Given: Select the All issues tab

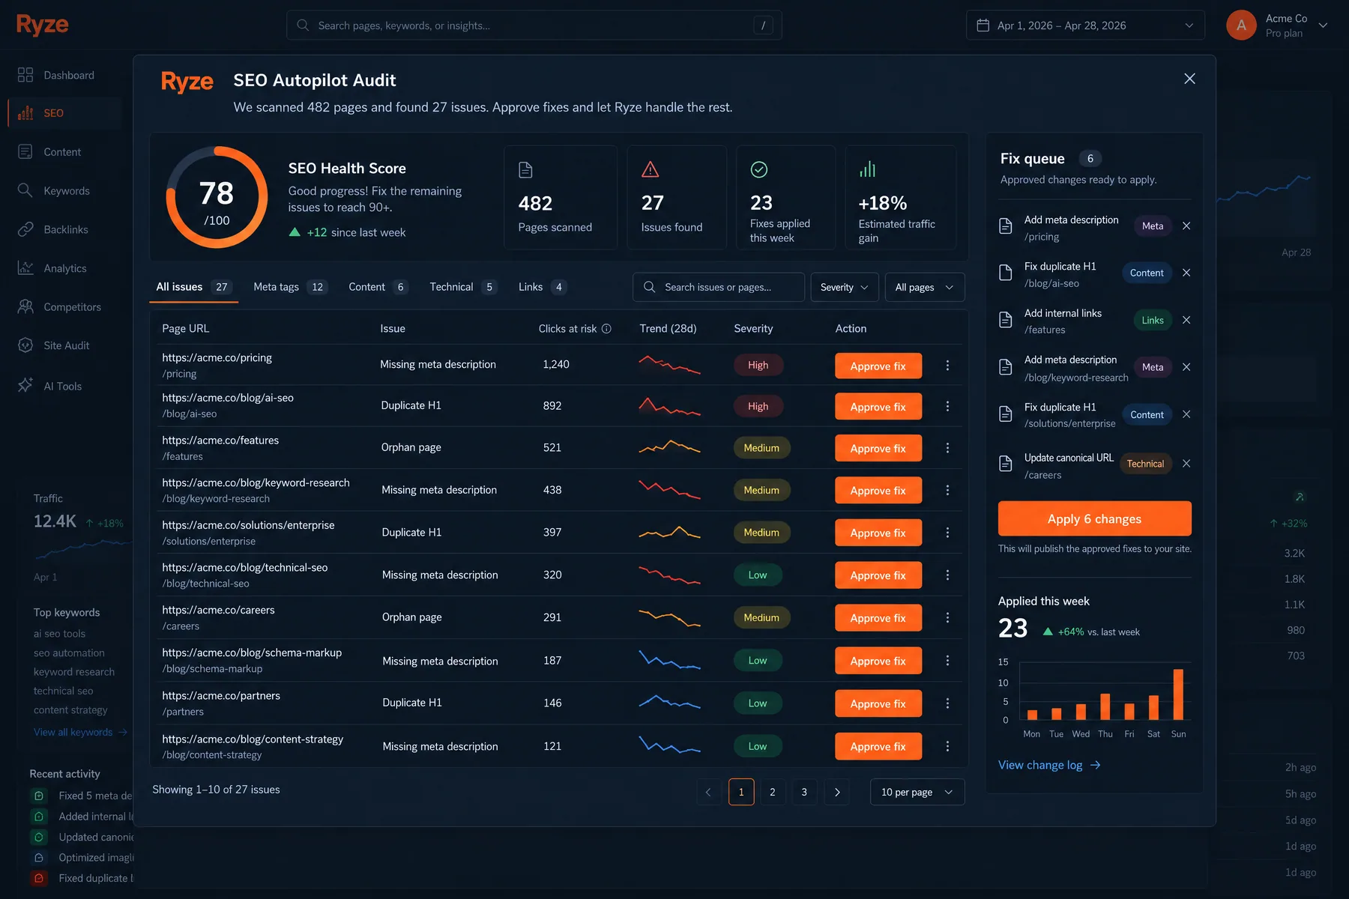Looking at the screenshot, I should pos(193,287).
